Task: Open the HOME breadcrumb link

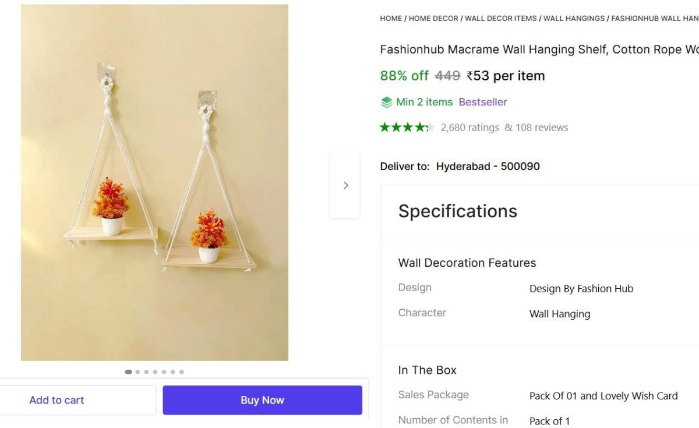Action: [391, 19]
